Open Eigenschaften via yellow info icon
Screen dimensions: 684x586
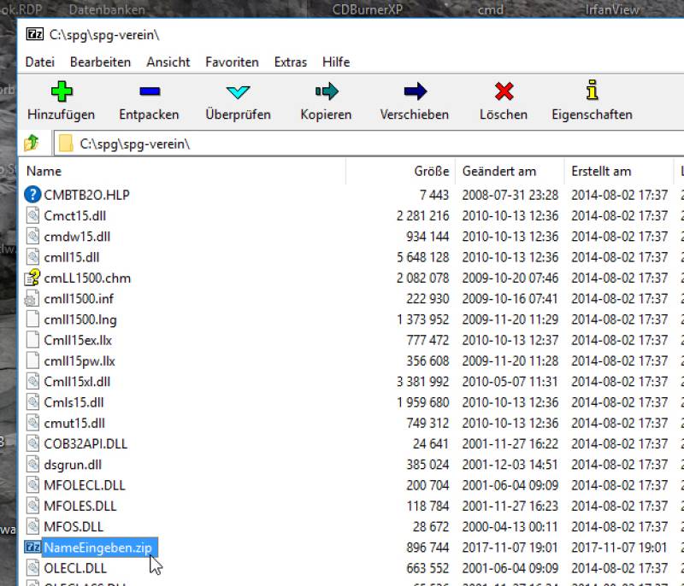(x=592, y=91)
